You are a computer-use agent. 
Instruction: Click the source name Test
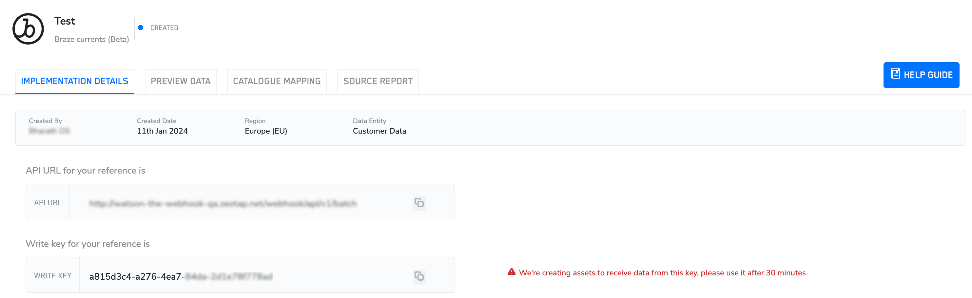[x=64, y=21]
